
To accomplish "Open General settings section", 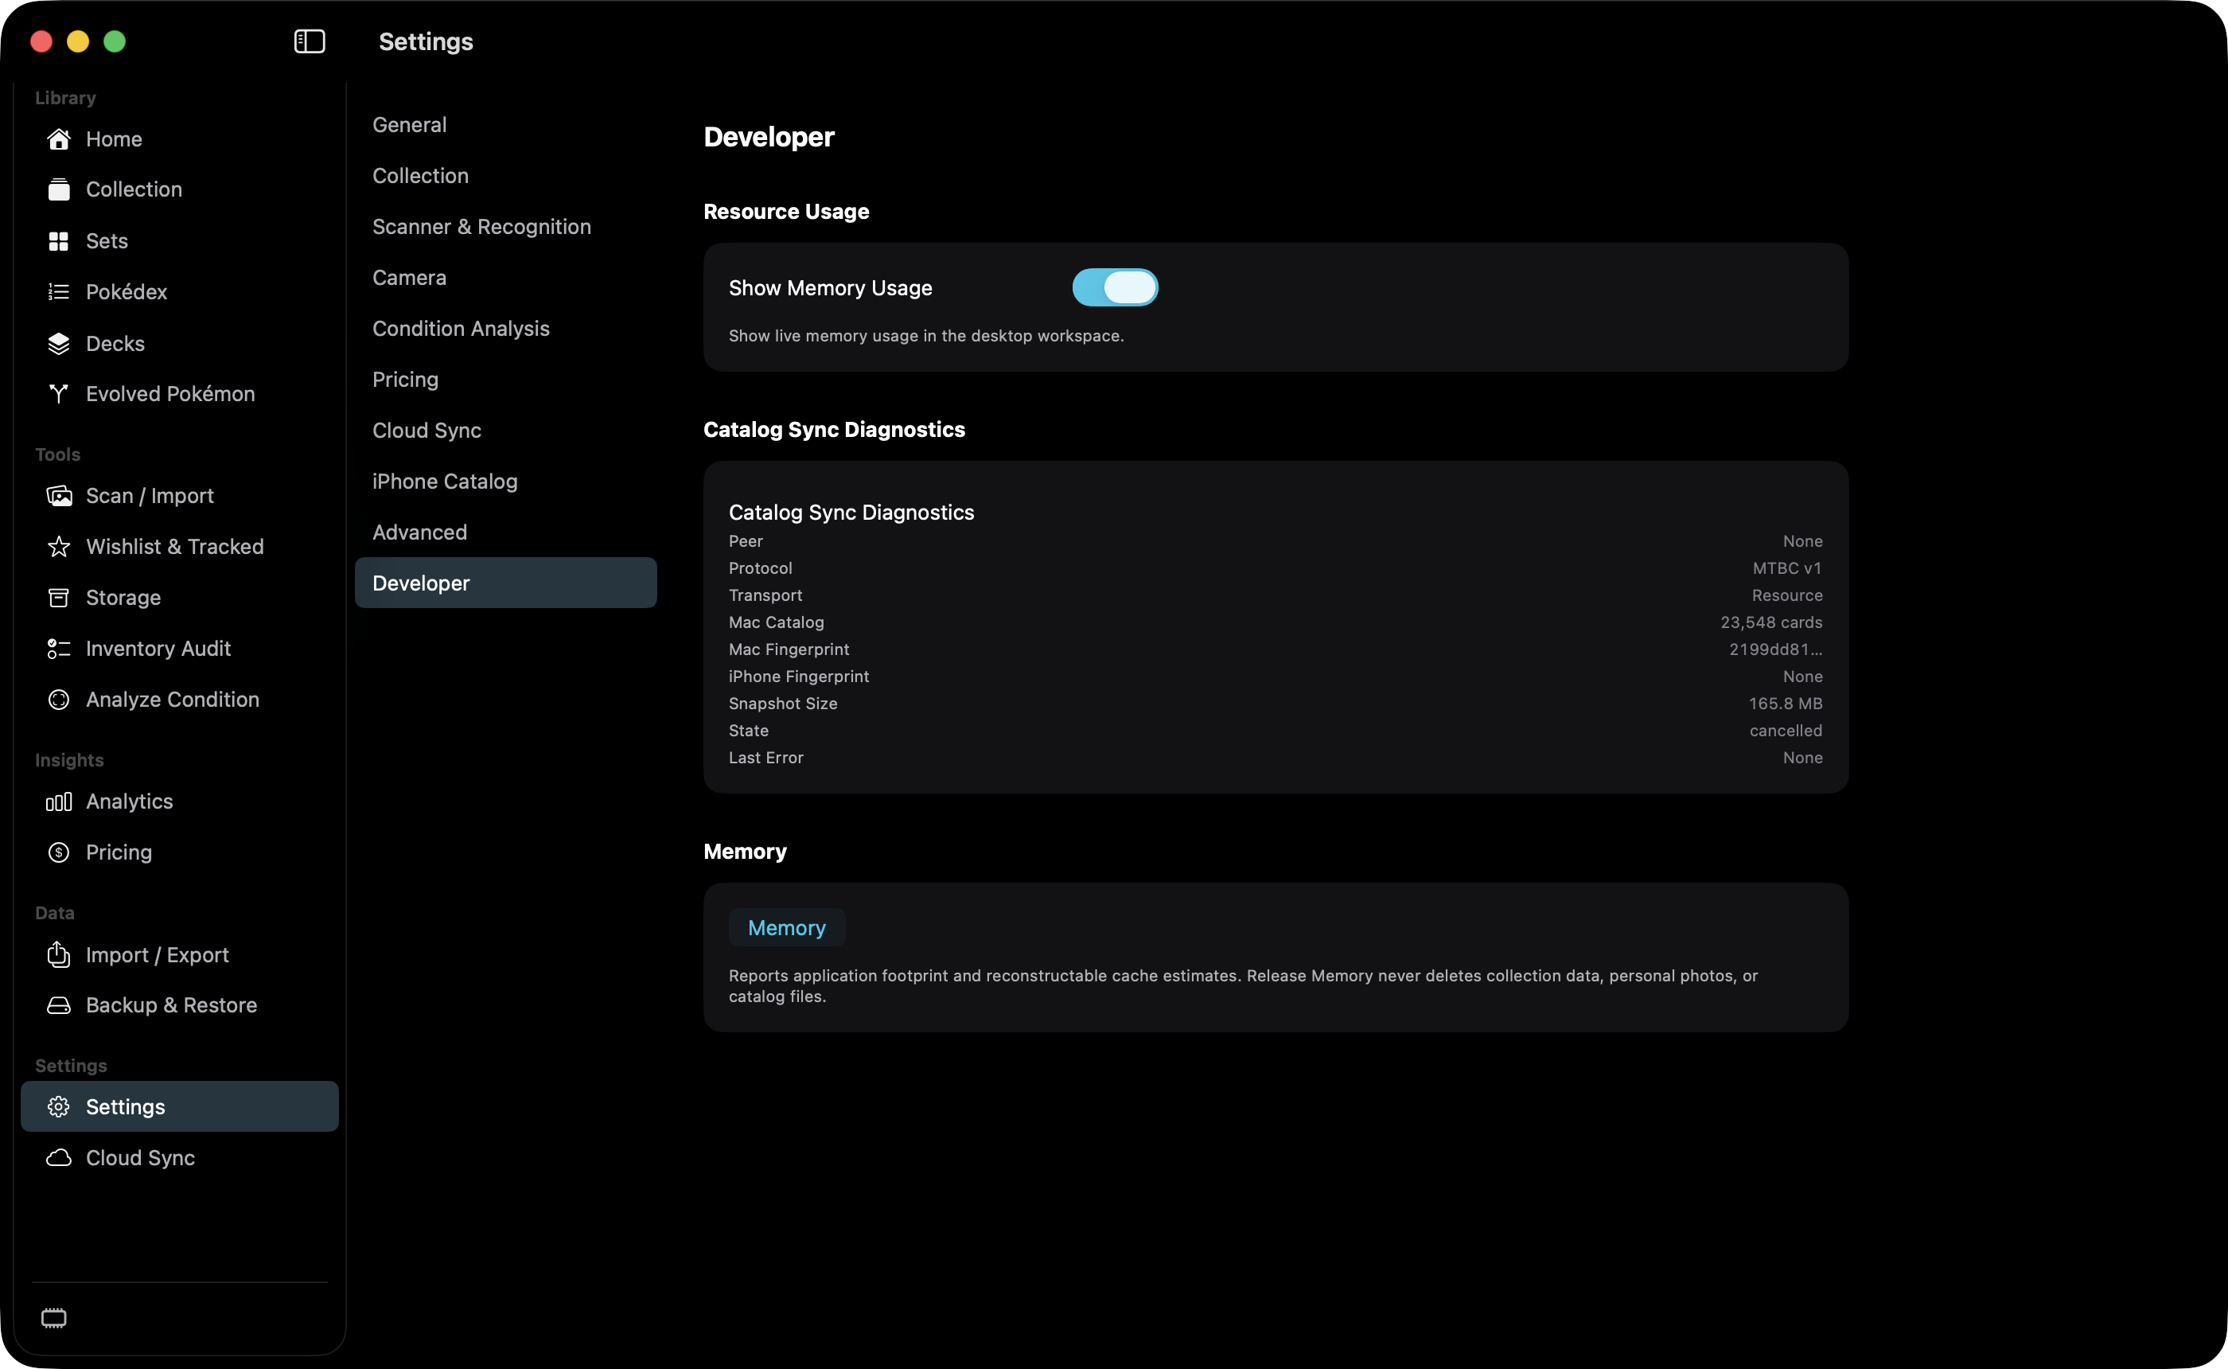I will click(x=506, y=125).
